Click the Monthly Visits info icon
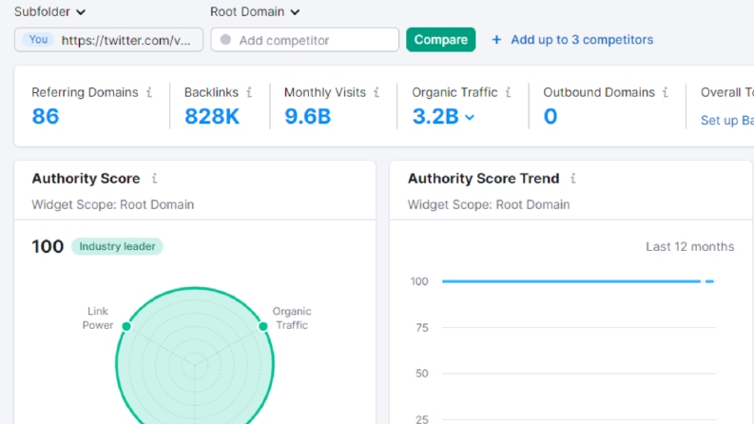 (377, 92)
